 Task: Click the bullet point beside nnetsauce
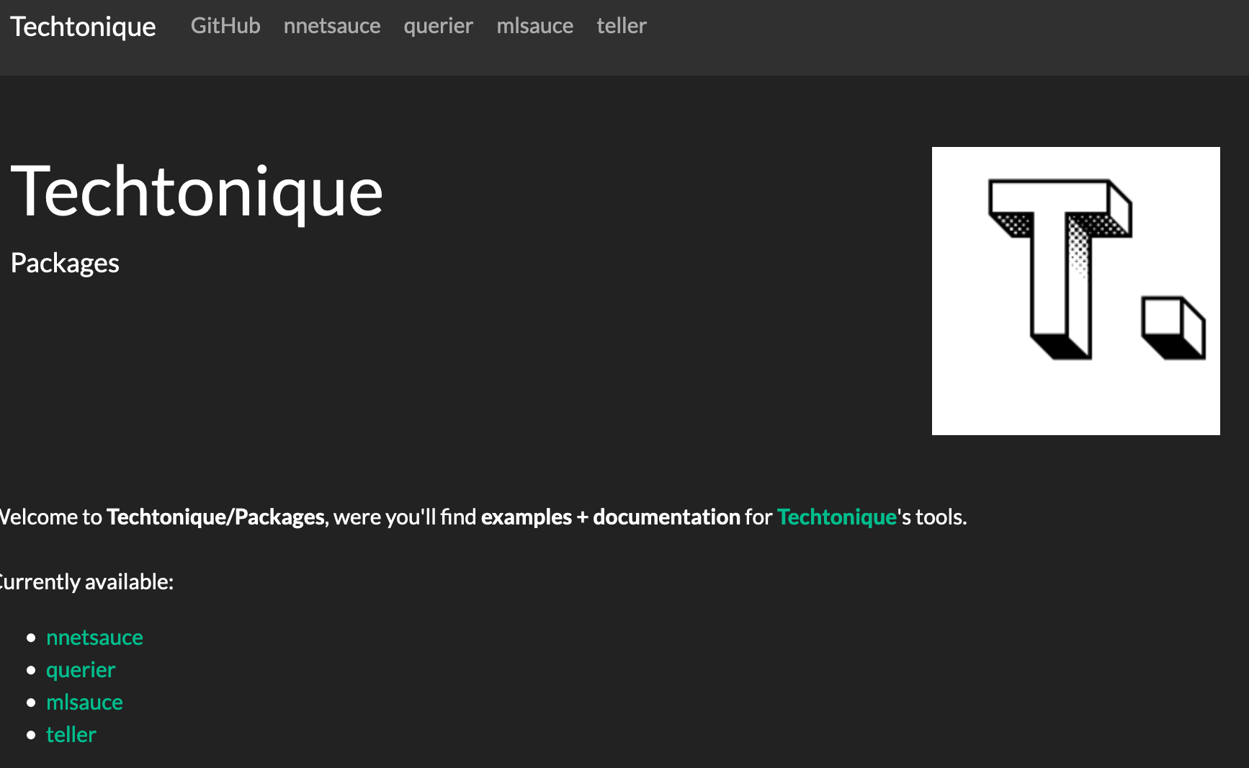click(x=30, y=637)
